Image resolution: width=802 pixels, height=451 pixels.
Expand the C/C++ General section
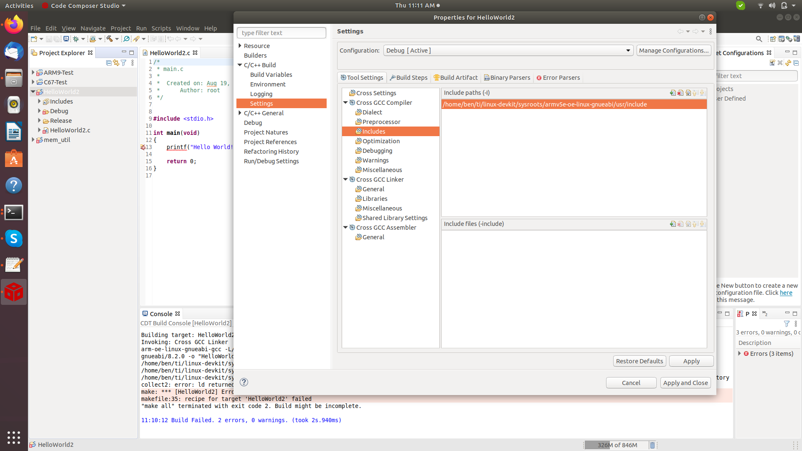coord(240,113)
